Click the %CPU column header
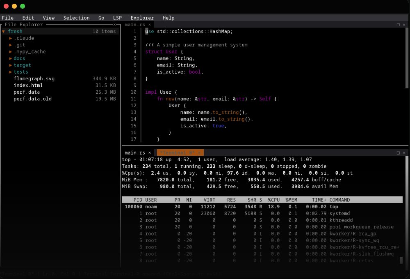 point(273,200)
